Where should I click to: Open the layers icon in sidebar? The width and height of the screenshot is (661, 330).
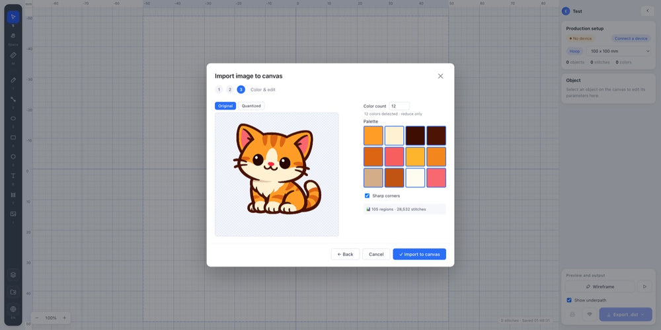[13, 274]
